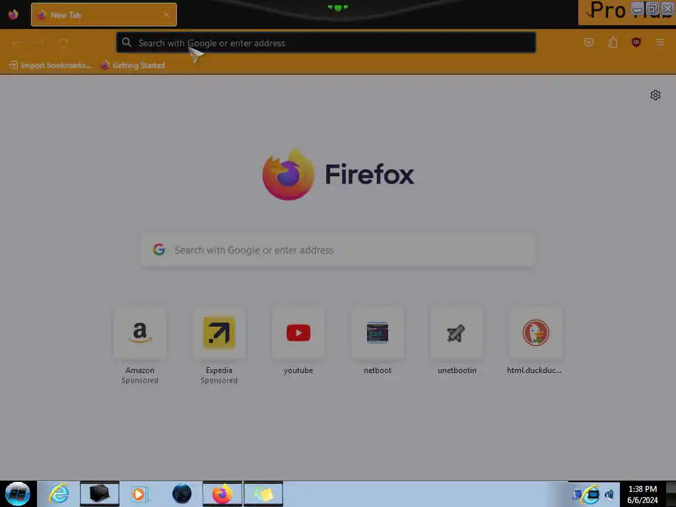Open the Expedia sponsored shortcut tile

coord(219,333)
